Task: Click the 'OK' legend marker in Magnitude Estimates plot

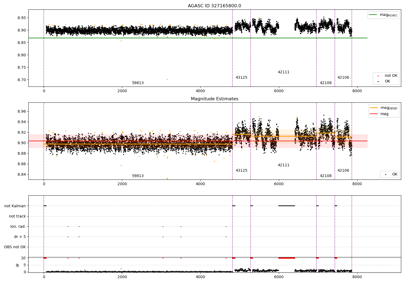Action: [x=386, y=174]
